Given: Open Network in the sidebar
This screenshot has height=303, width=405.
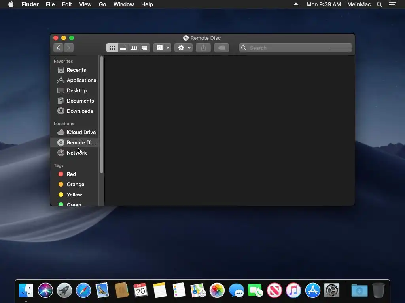Looking at the screenshot, I should coord(74,153).
